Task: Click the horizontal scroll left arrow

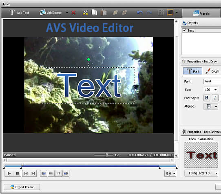Action: [x=5, y=160]
